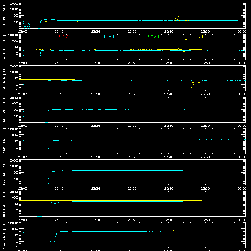This screenshot has width=251, height=251.
Task: Select the '2695 MHz [SFU]' axis title
Action: 4,141
